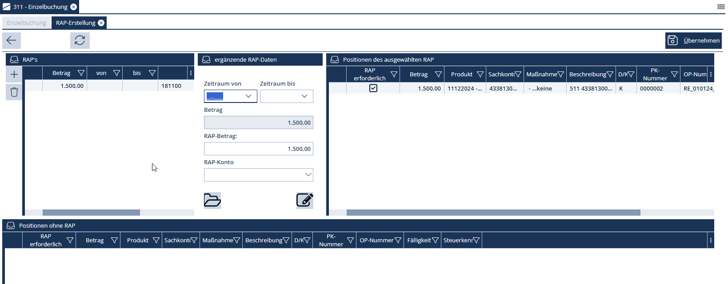Open app grid icon at top right
Screen dimensions: 728x284
pos(721,7)
